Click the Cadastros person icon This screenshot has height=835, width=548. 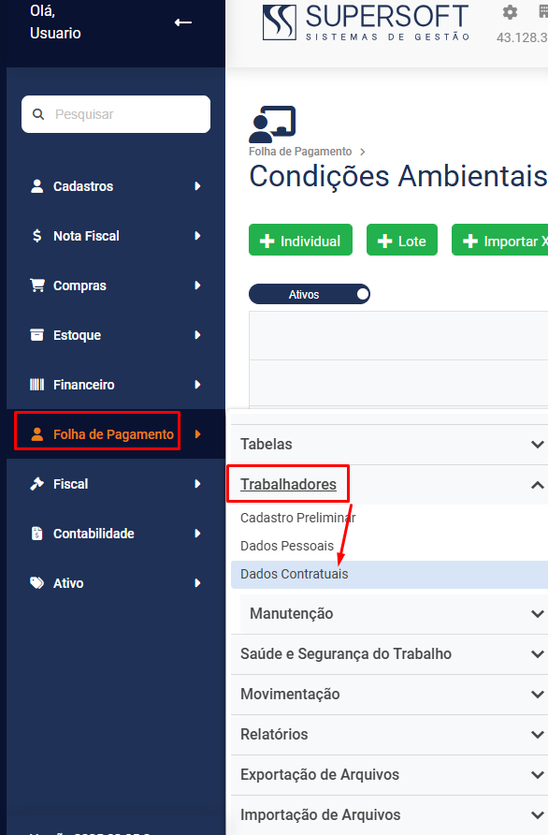coord(36,186)
